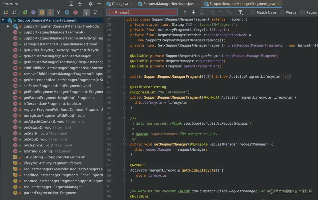Image resolution: width=318 pixels, height=200 pixels.
Task: Toggle Show Properties purple icon
Action: pos(33,12)
